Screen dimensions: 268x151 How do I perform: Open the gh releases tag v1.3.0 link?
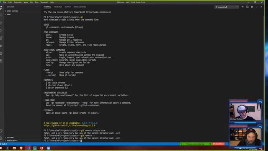[x=70, y=125]
